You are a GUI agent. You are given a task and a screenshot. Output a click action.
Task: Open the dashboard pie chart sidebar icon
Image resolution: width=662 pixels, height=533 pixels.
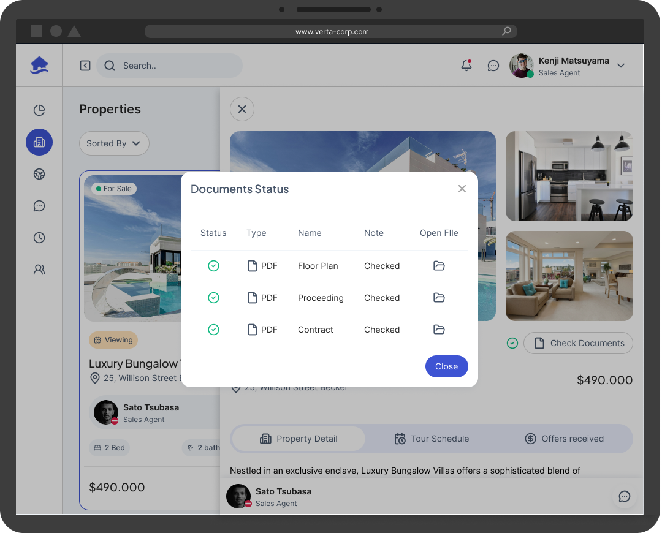click(x=39, y=110)
